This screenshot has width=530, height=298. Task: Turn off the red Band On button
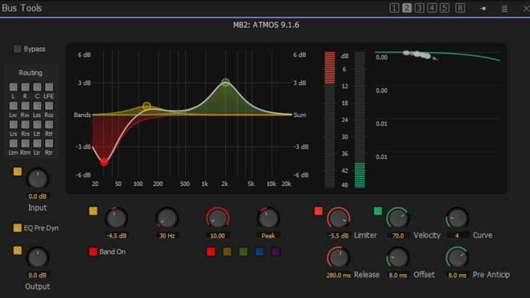point(93,251)
